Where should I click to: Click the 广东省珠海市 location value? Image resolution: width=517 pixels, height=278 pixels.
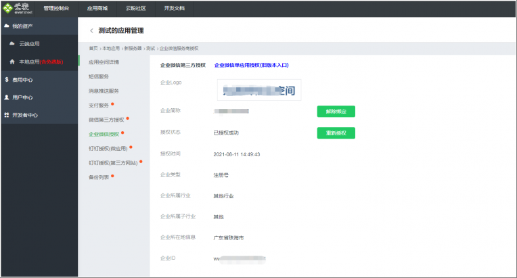tap(229, 238)
